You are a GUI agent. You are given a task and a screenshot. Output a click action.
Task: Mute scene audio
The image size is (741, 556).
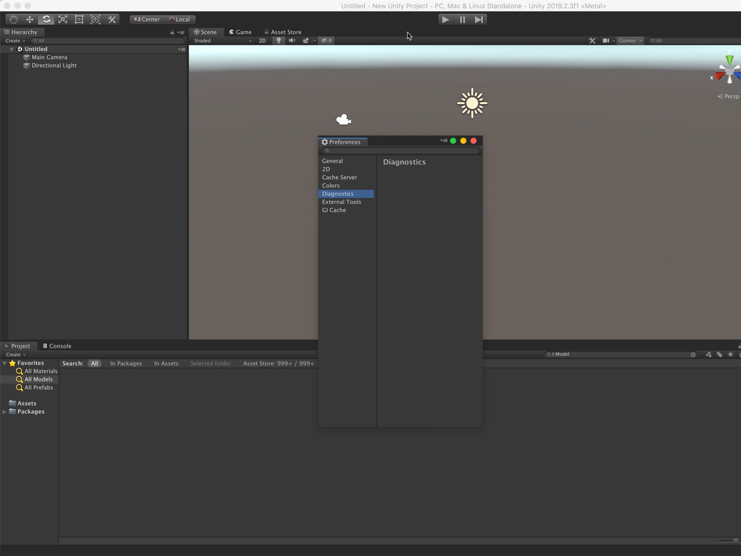tap(292, 40)
